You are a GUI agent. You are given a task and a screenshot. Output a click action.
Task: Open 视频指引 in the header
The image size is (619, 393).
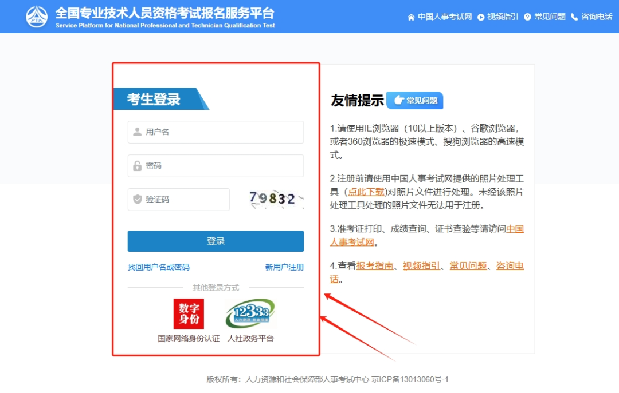503,17
